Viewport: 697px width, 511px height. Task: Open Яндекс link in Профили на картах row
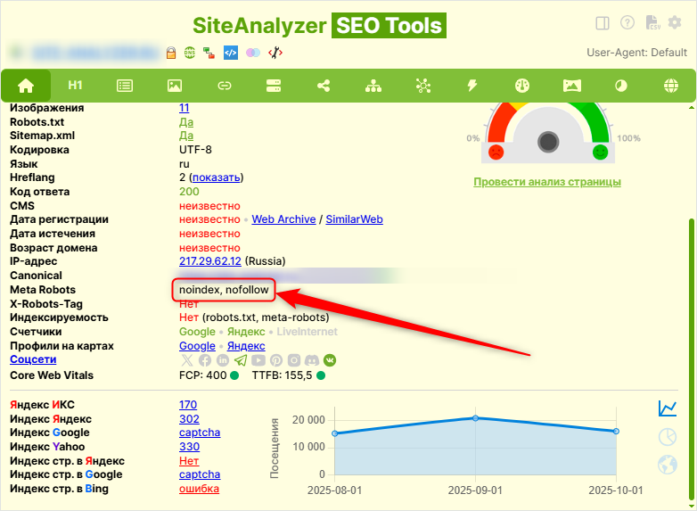246,345
